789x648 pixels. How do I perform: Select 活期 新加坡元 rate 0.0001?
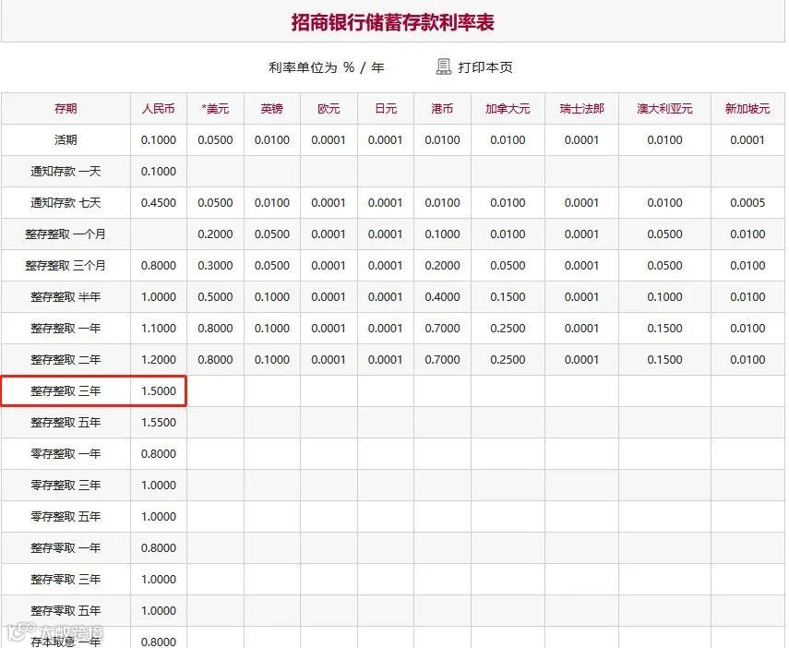click(747, 140)
